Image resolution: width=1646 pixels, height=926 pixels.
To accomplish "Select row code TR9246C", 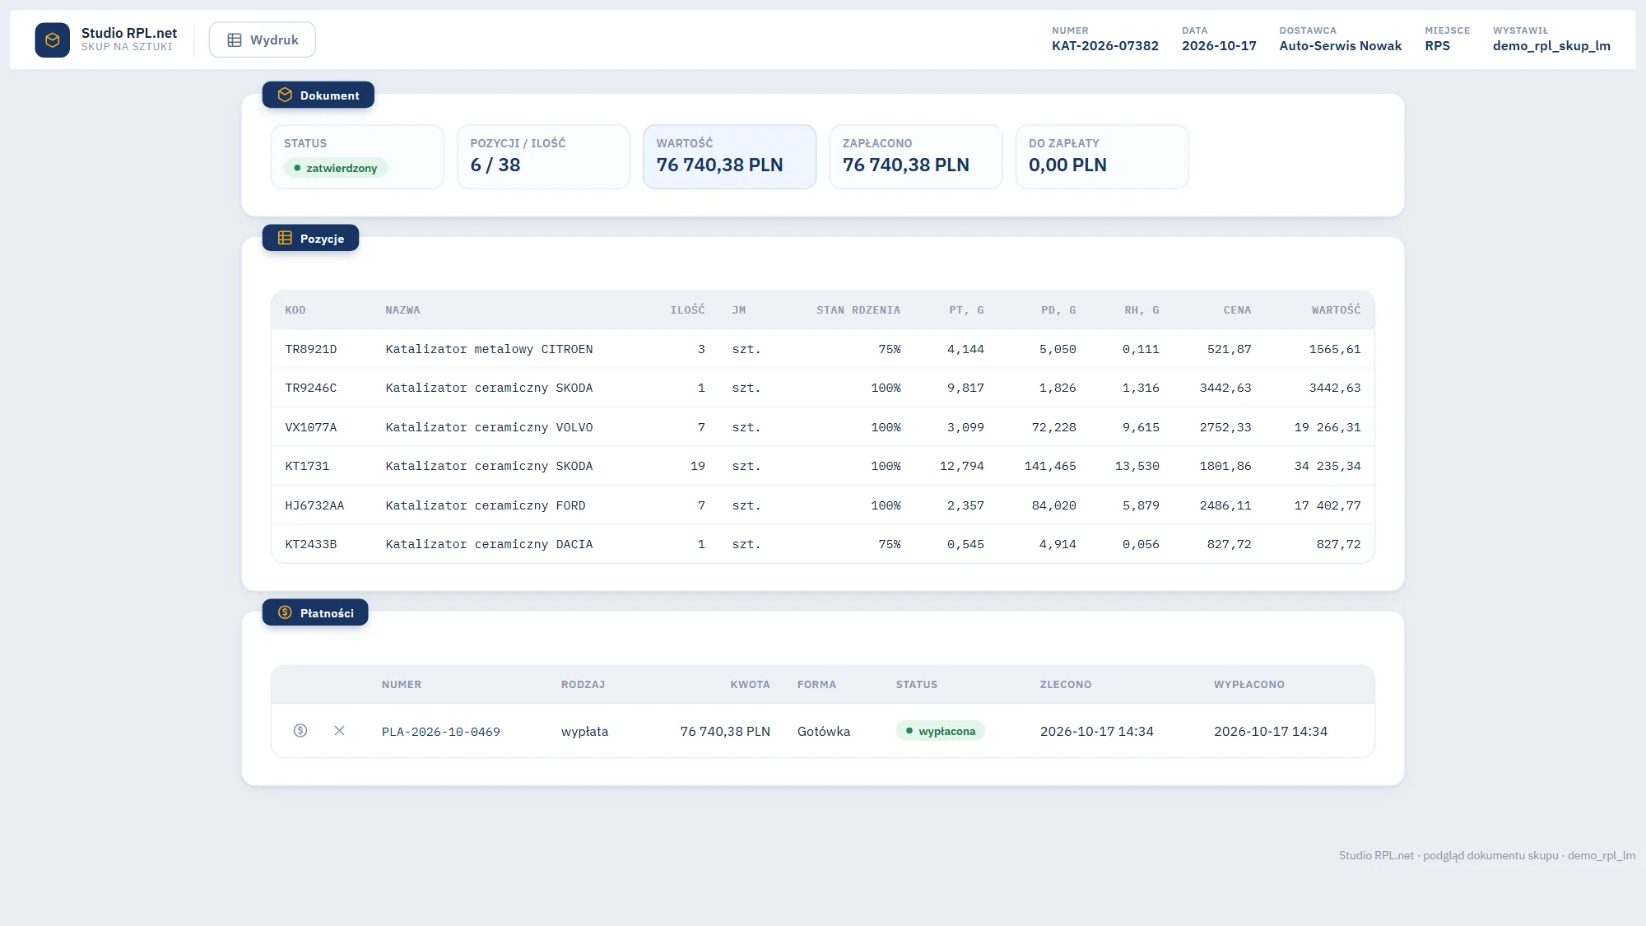I will coord(310,388).
